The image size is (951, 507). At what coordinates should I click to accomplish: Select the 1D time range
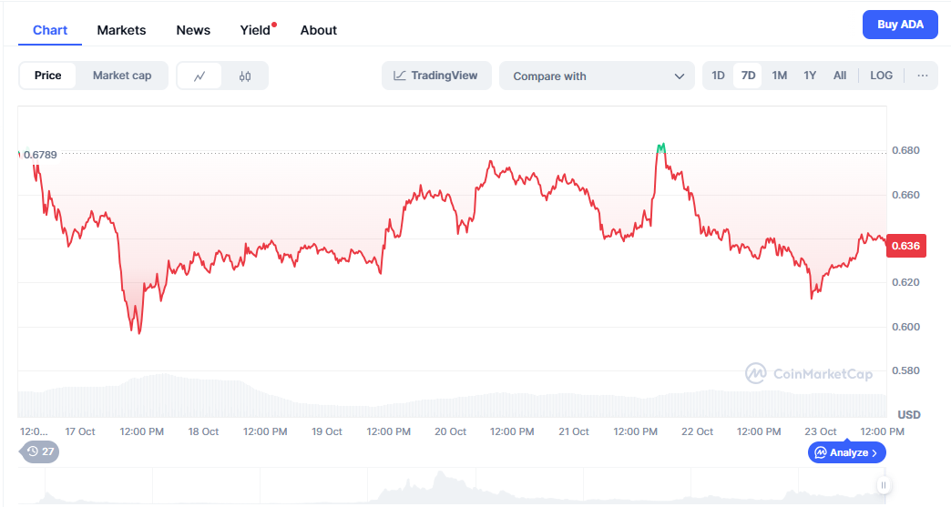pos(718,76)
